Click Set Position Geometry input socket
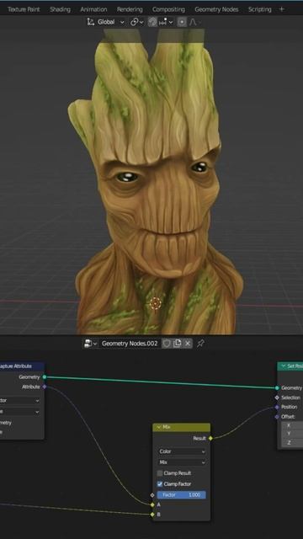 [277, 387]
